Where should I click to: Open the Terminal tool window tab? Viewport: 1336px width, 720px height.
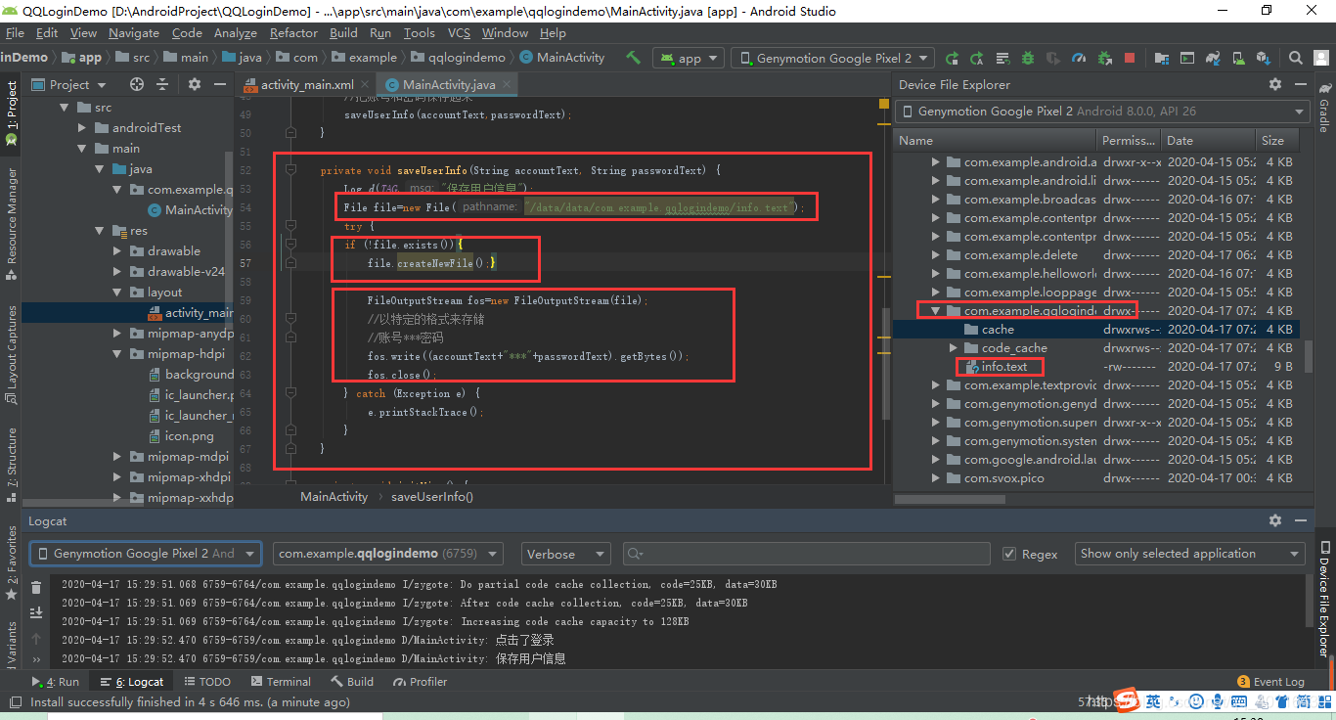(x=281, y=682)
